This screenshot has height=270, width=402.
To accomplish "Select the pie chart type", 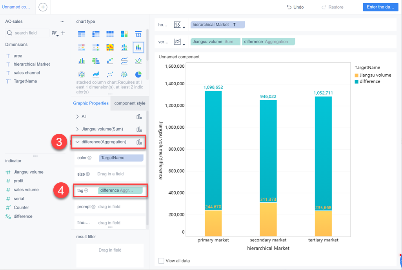I will 138,74.
